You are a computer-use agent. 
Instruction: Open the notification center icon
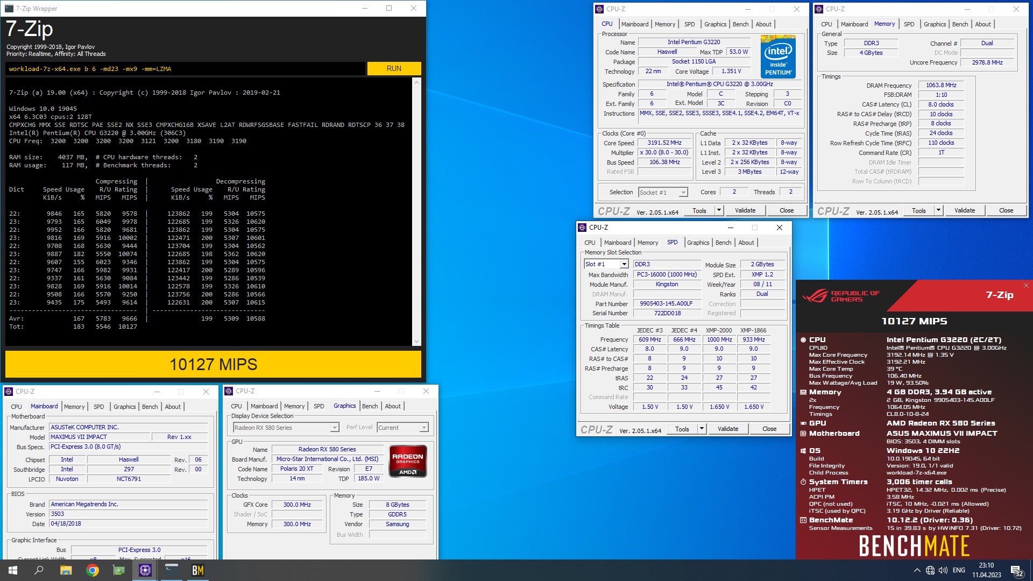(1017, 571)
